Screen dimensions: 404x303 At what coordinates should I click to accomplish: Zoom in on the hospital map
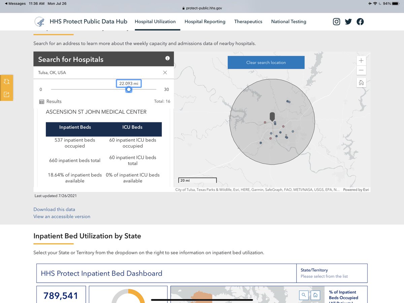(x=361, y=61)
